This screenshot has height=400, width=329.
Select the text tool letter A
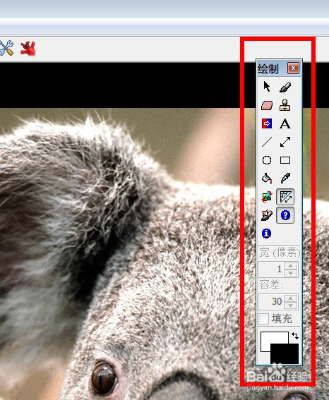coord(285,124)
